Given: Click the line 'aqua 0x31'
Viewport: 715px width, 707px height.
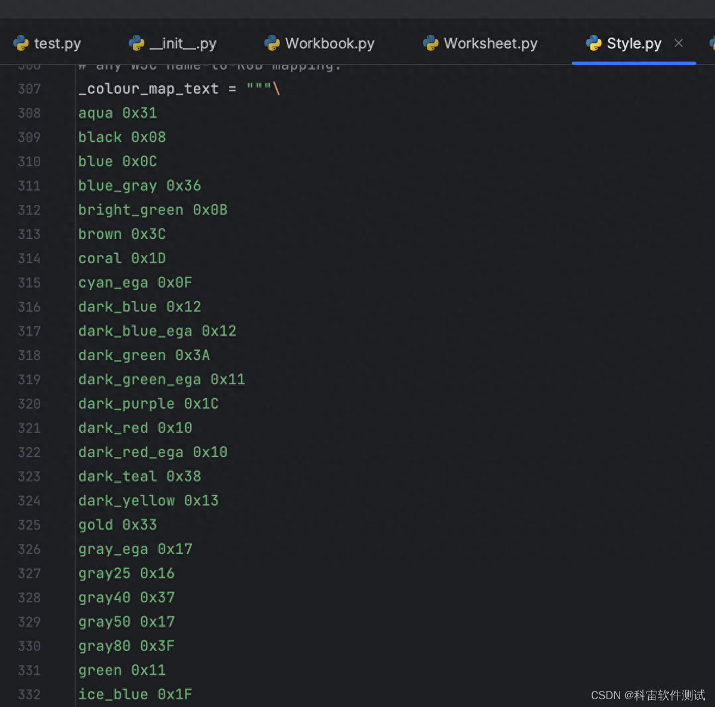Looking at the screenshot, I should pyautogui.click(x=118, y=113).
